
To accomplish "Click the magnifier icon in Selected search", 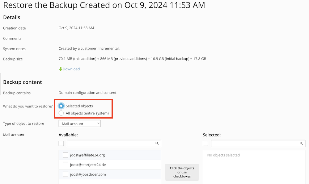I will click(301, 144).
